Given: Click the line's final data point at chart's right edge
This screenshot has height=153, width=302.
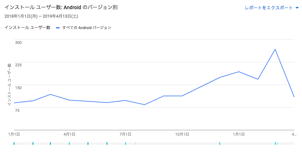Looking at the screenshot, I should click(294, 97).
